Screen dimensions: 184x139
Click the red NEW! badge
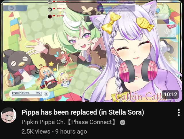pyautogui.click(x=172, y=26)
